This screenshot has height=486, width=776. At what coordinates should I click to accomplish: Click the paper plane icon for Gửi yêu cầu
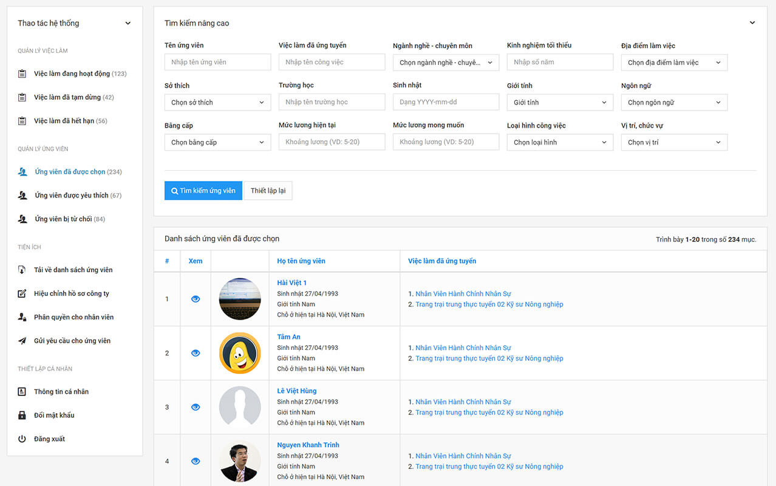(22, 341)
